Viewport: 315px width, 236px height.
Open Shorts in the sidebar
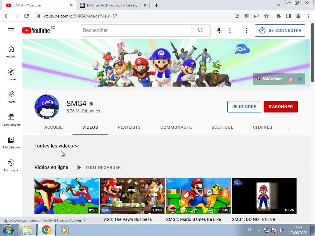point(11,97)
